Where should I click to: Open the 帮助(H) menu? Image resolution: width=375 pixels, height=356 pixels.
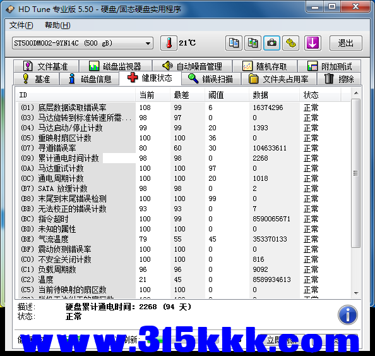point(57,25)
